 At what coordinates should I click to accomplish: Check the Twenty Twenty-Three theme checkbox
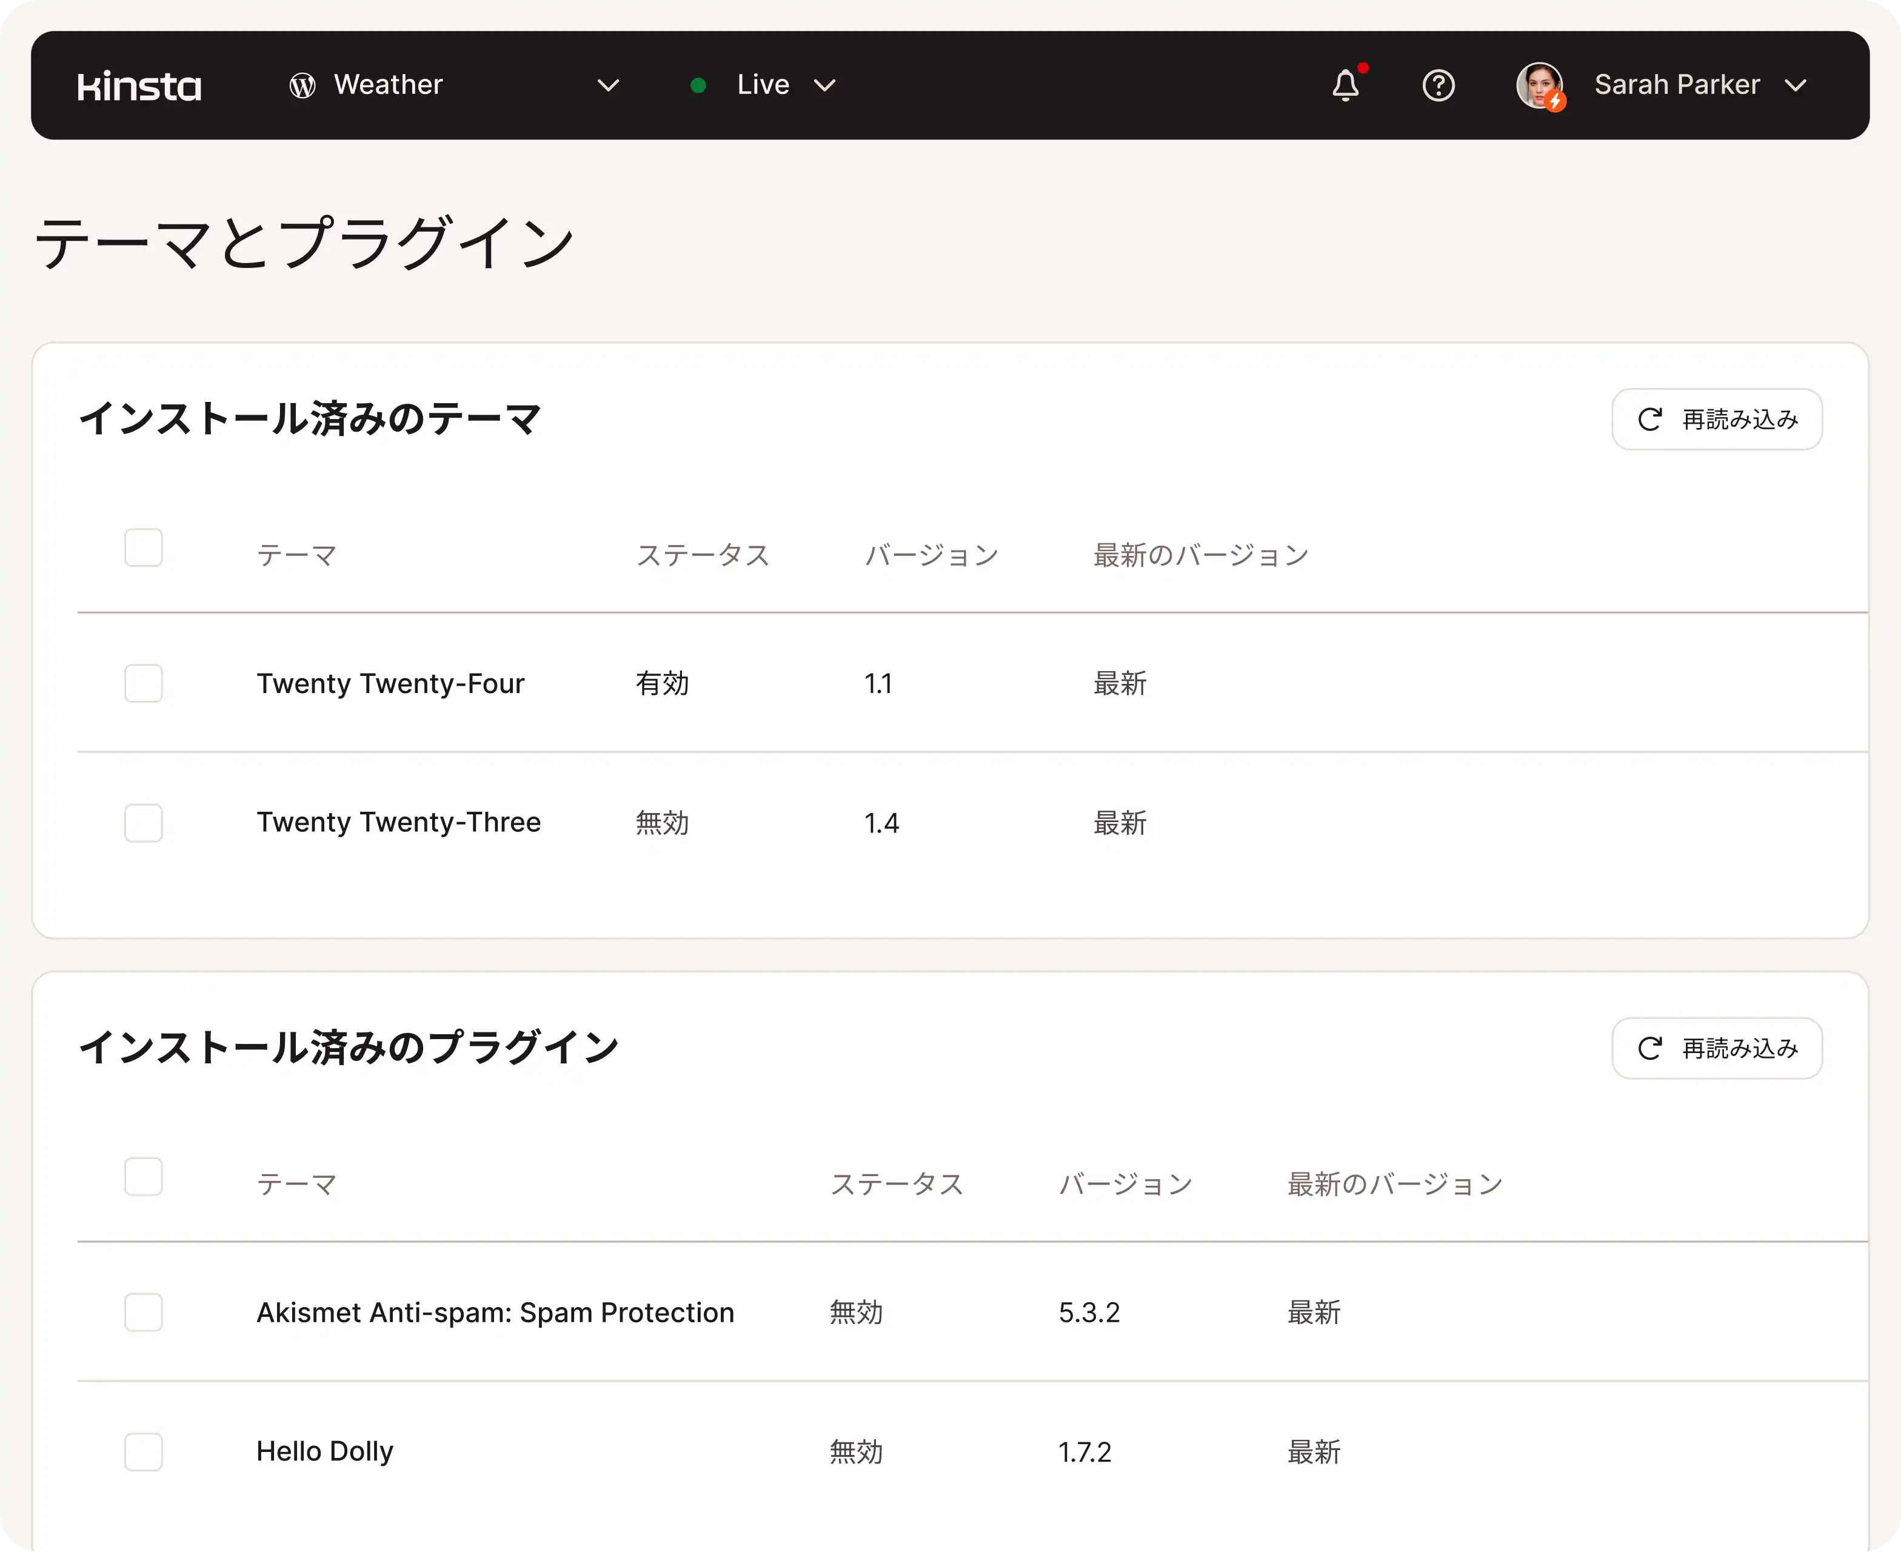point(144,823)
